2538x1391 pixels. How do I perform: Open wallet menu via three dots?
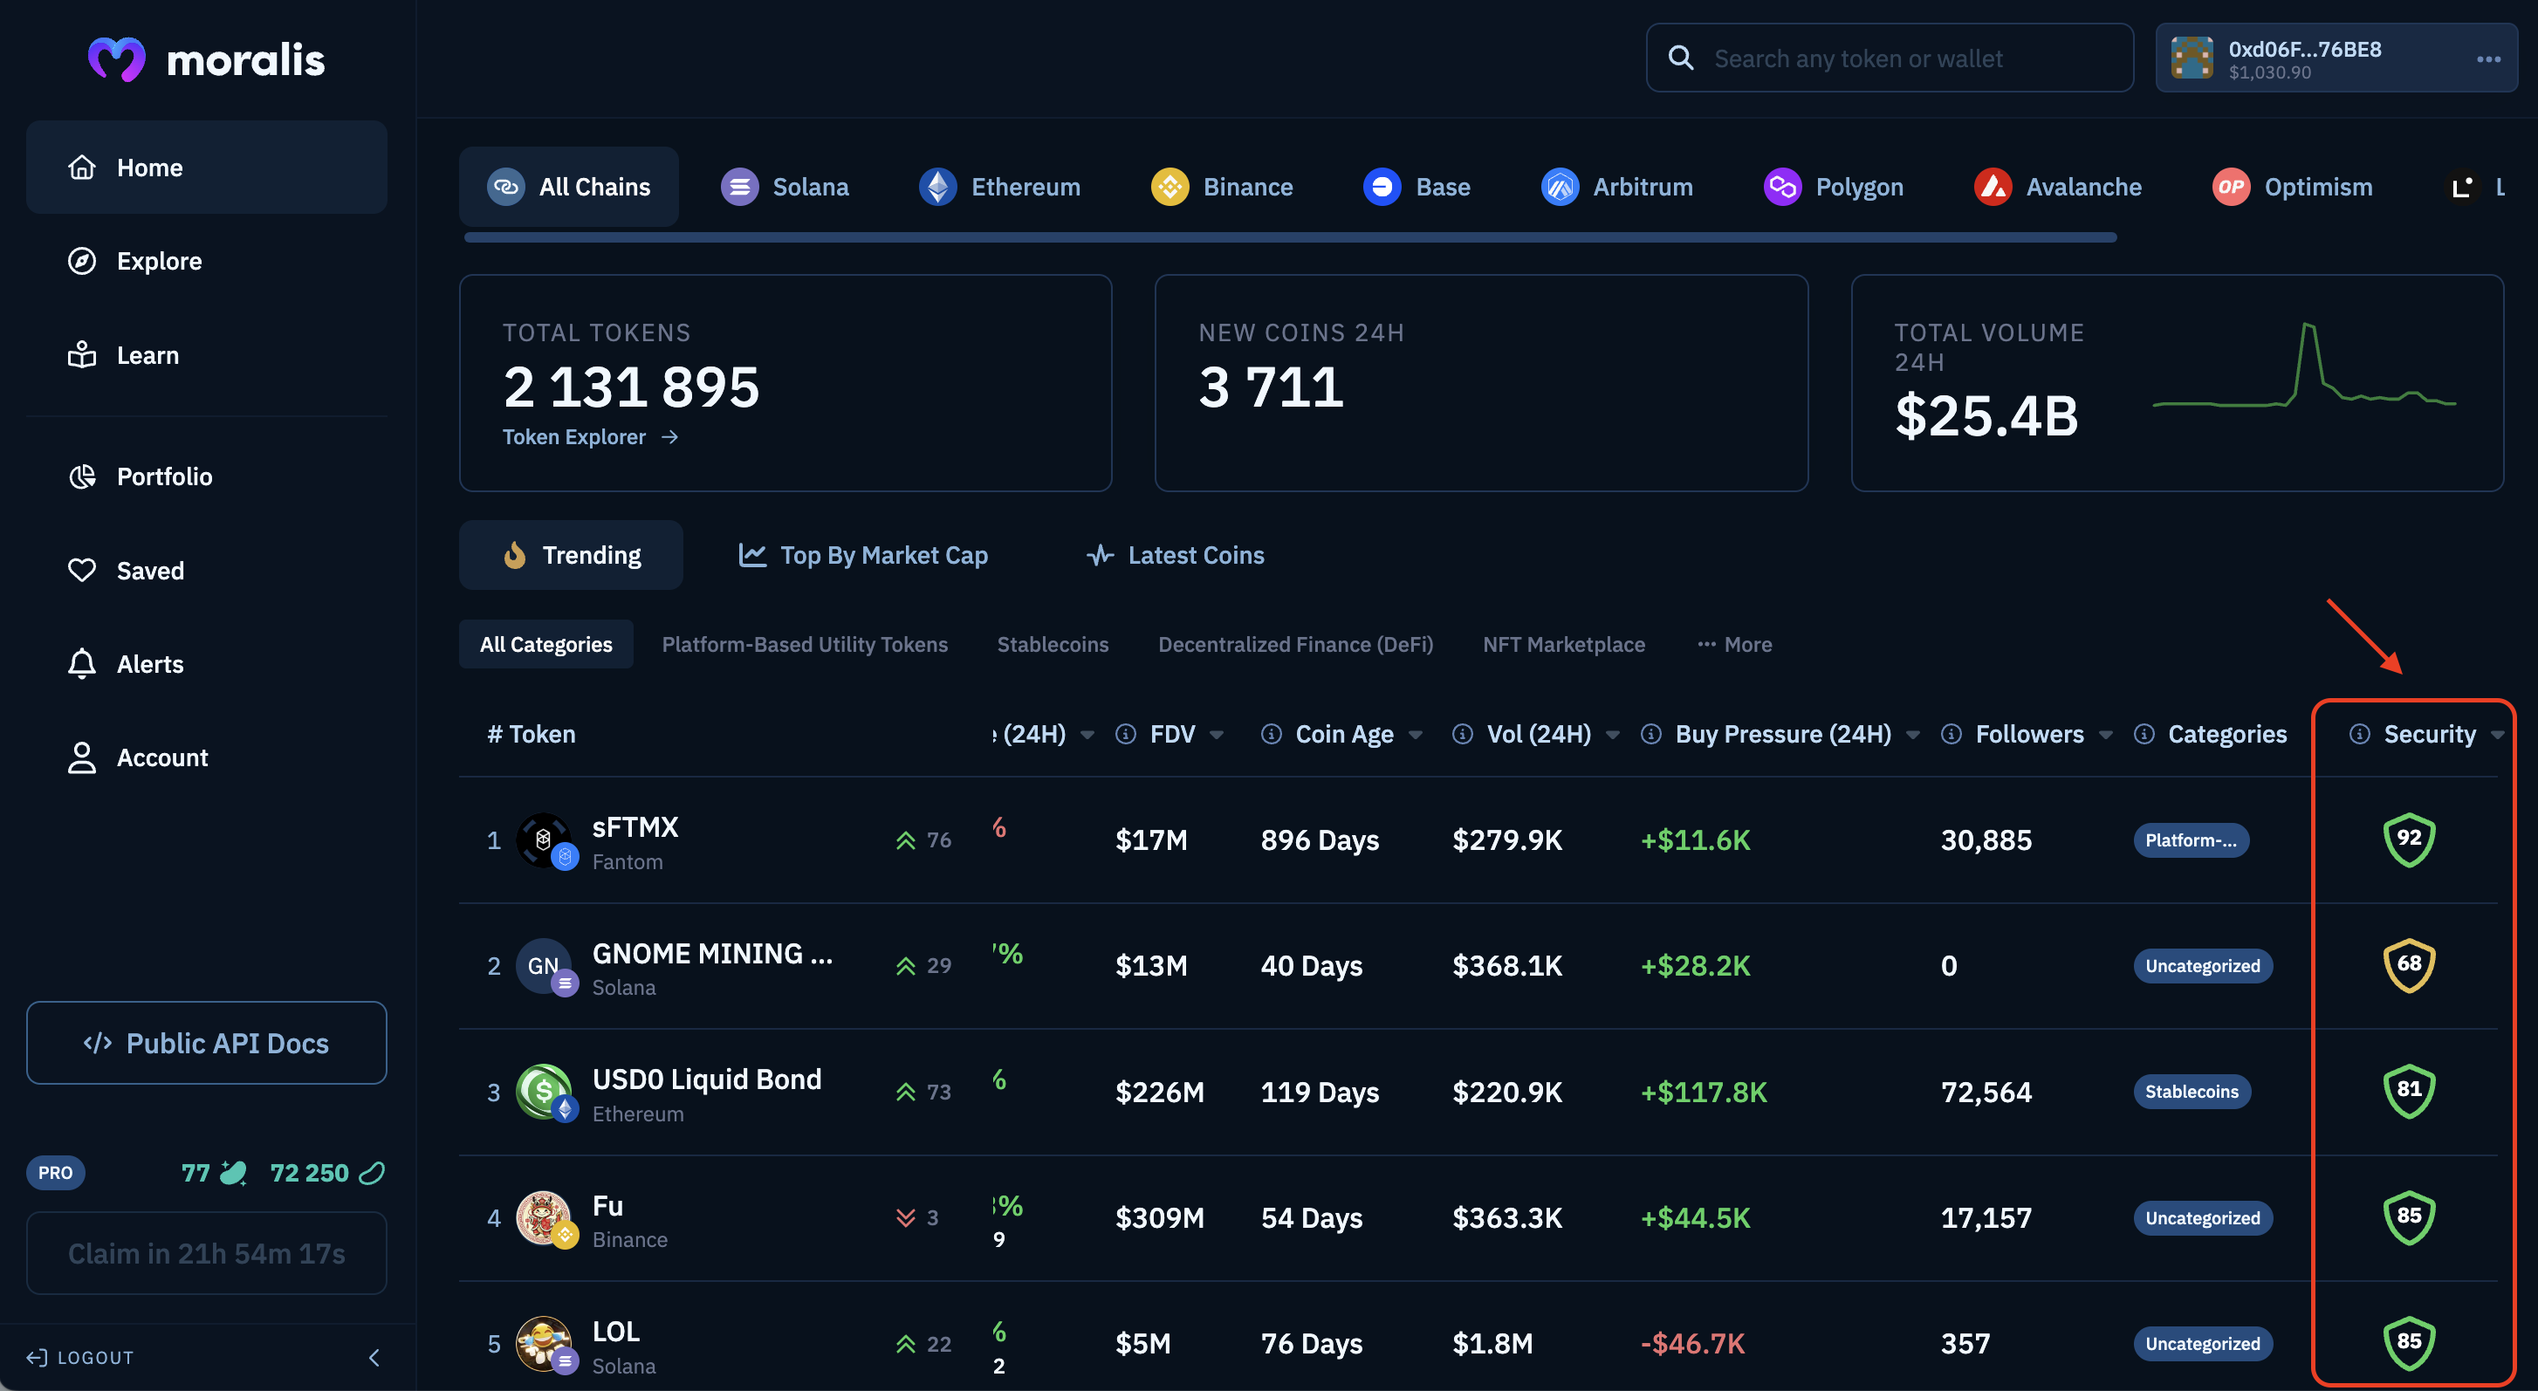coord(2489,59)
